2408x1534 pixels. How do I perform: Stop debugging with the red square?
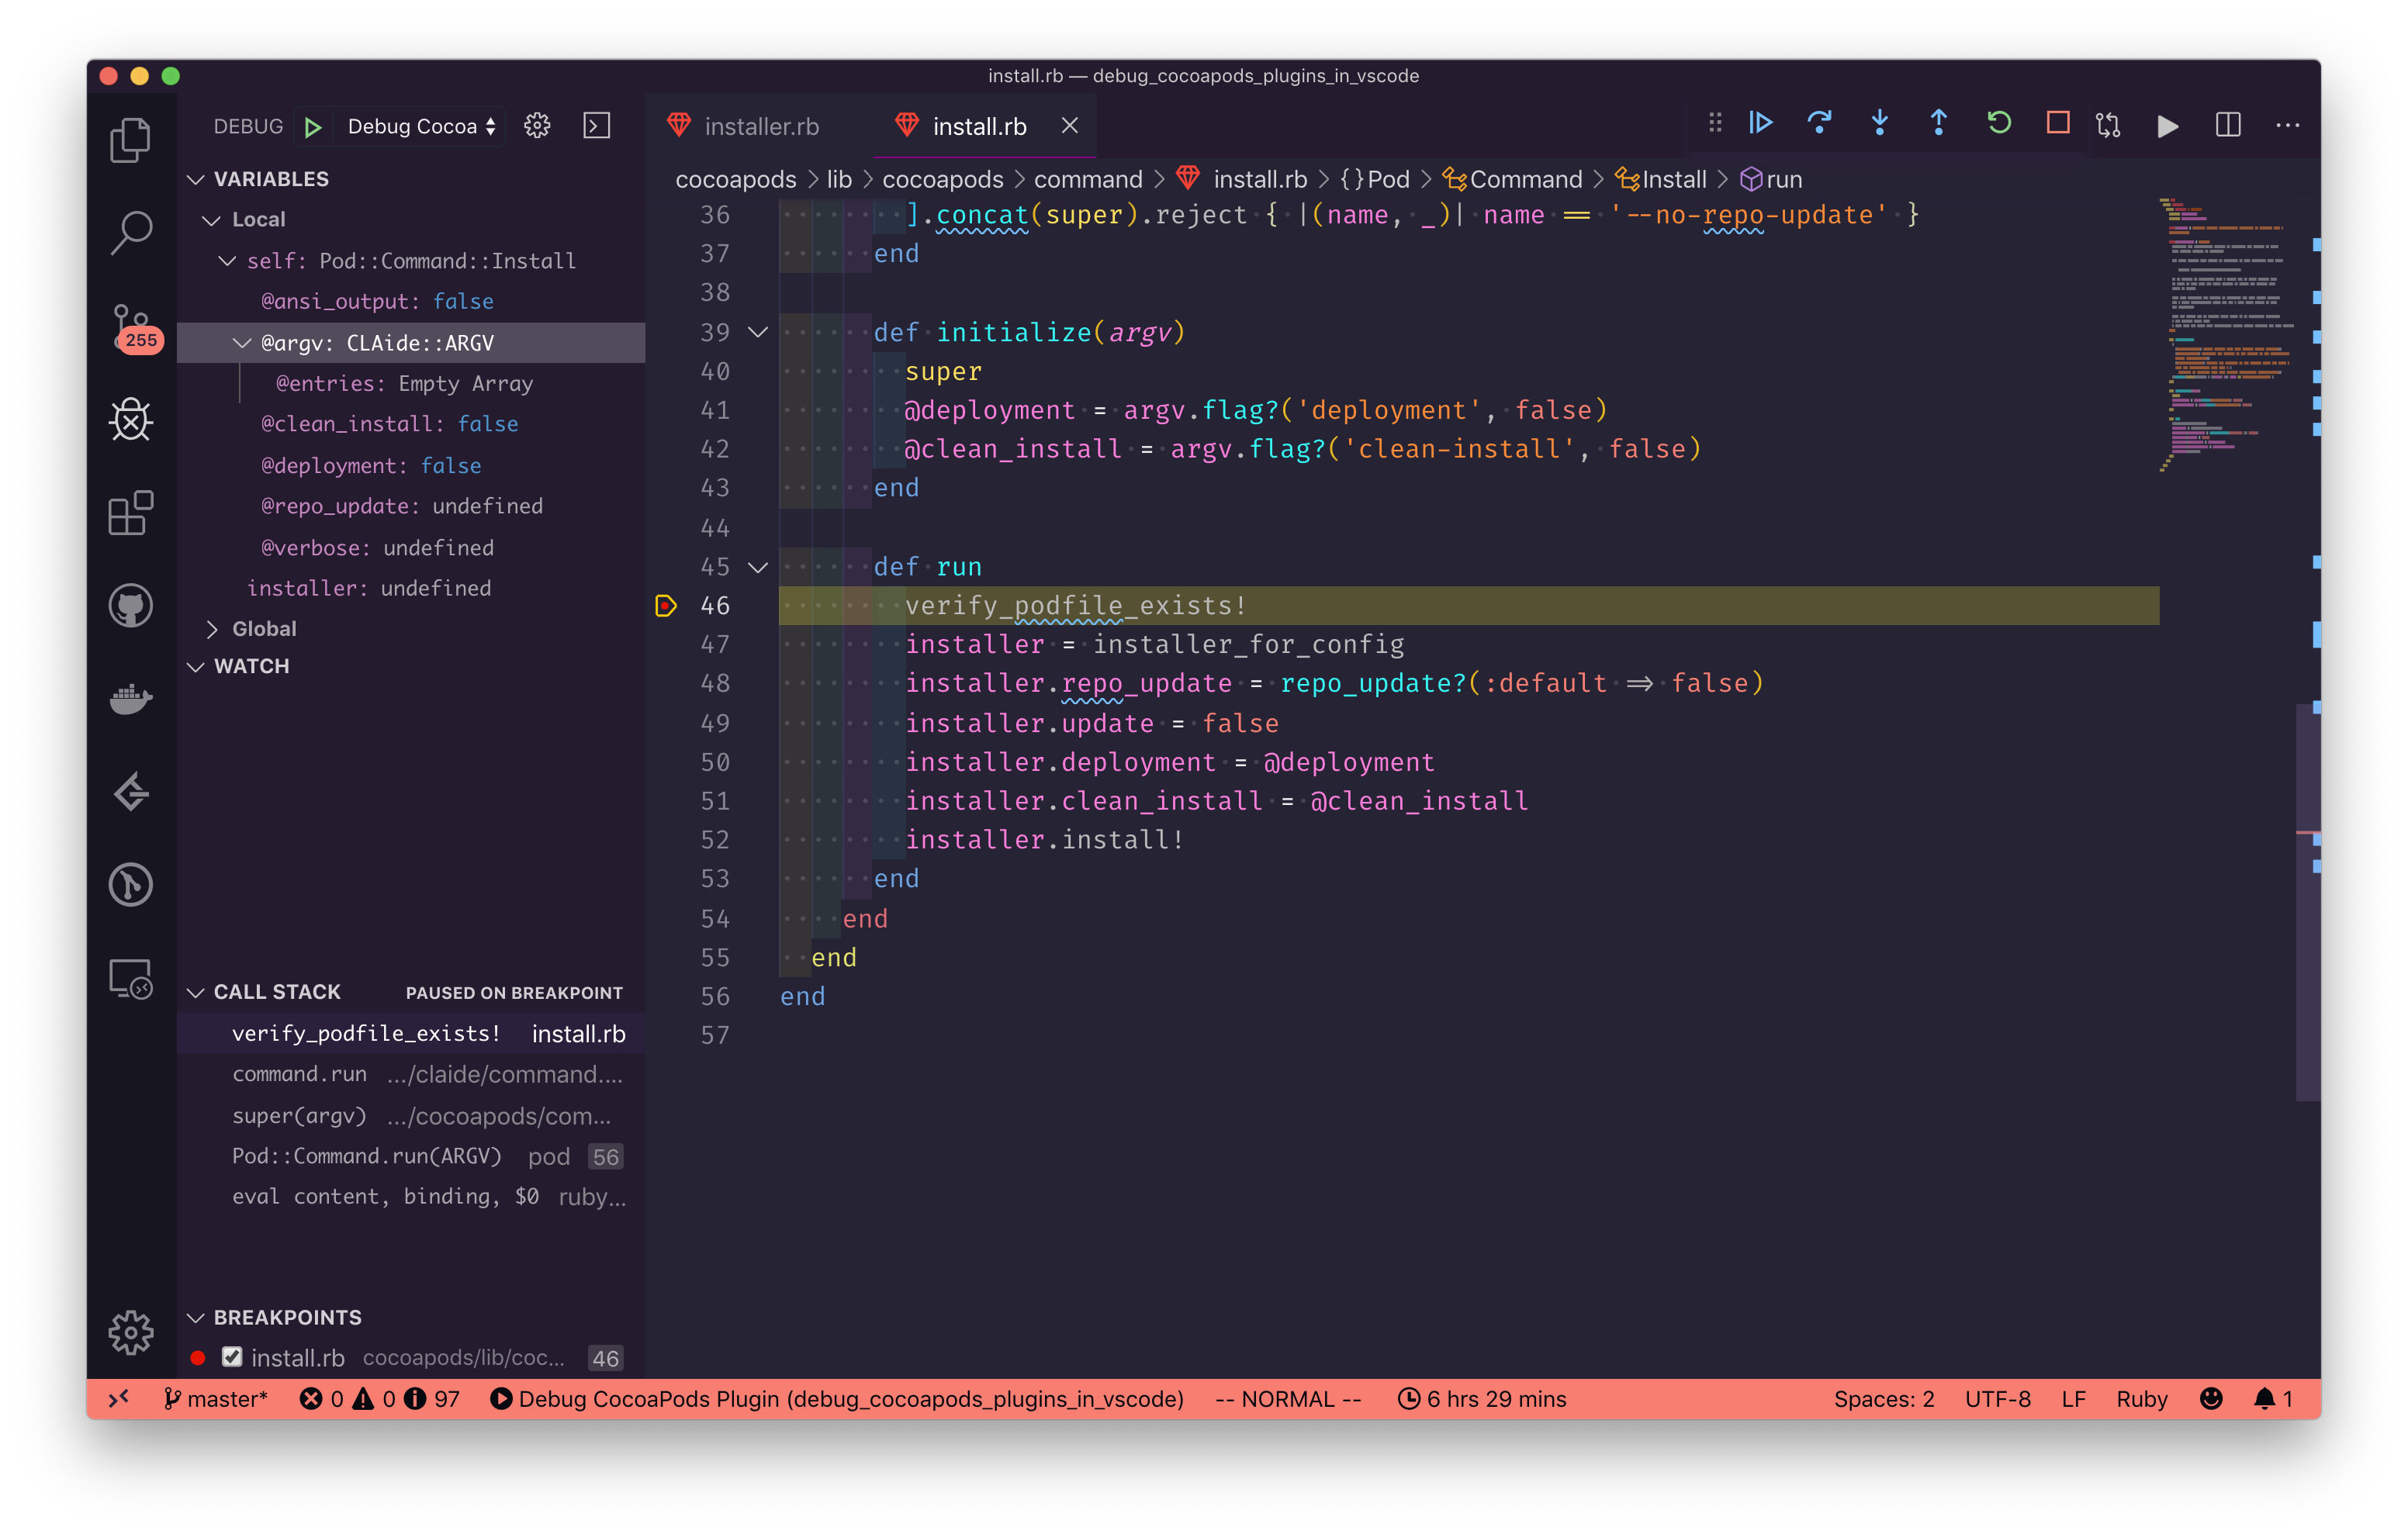tap(2057, 123)
